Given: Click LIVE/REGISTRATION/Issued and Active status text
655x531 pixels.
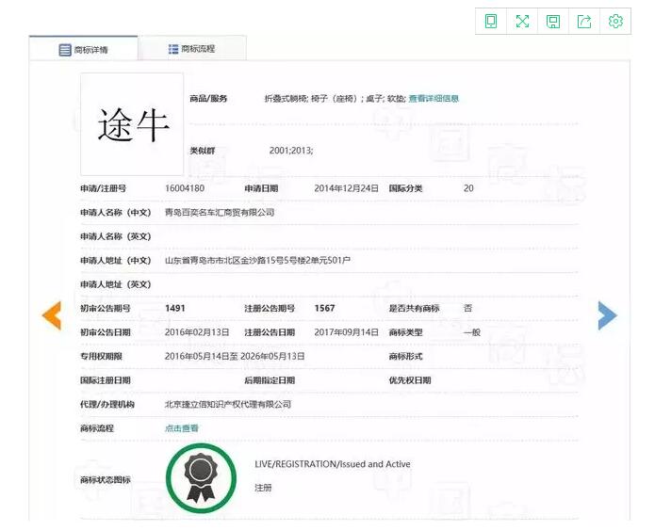Looking at the screenshot, I should point(333,464).
